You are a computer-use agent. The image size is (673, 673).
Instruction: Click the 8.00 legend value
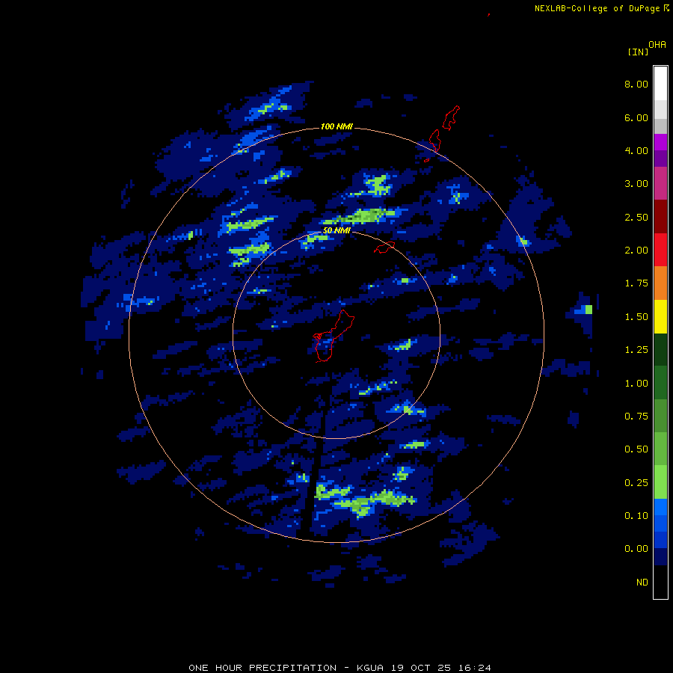coord(636,84)
